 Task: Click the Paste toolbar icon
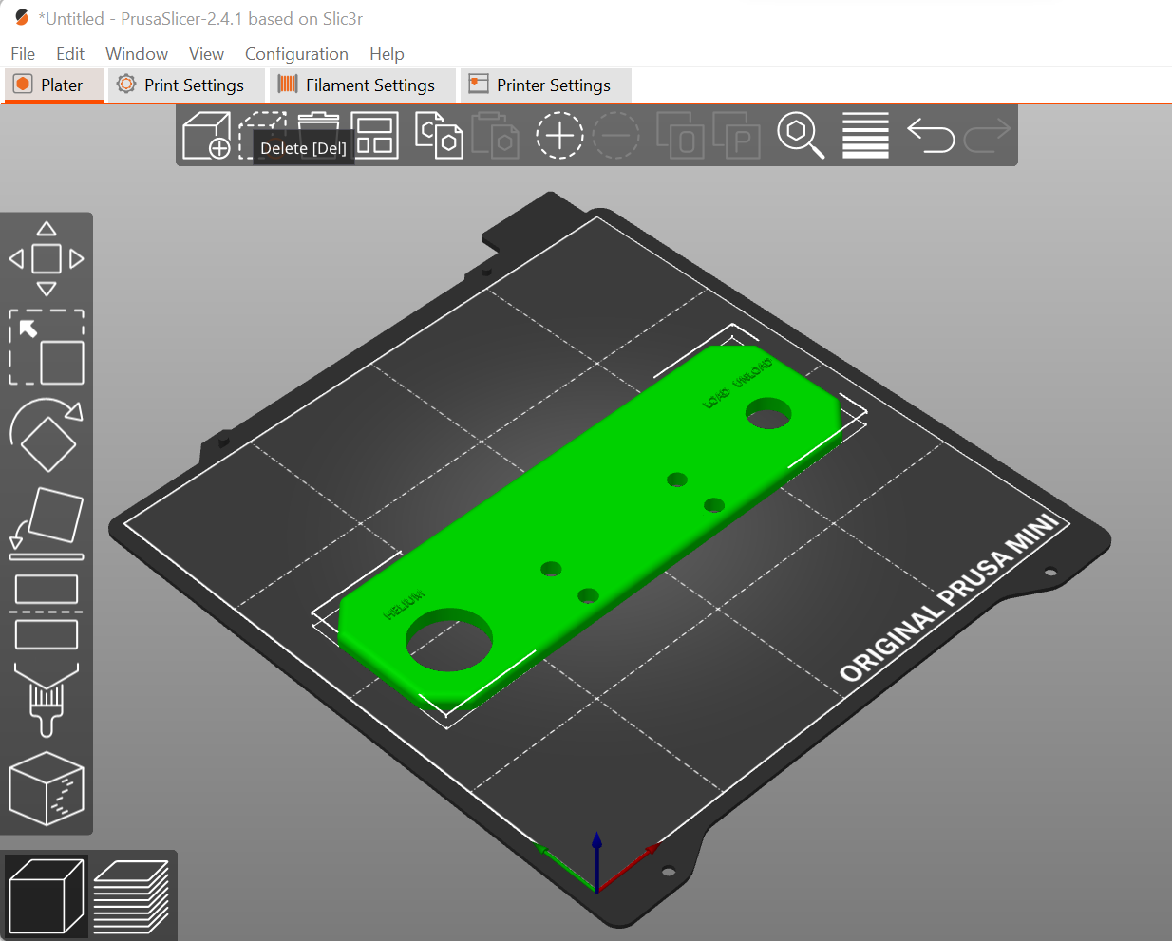pos(495,135)
